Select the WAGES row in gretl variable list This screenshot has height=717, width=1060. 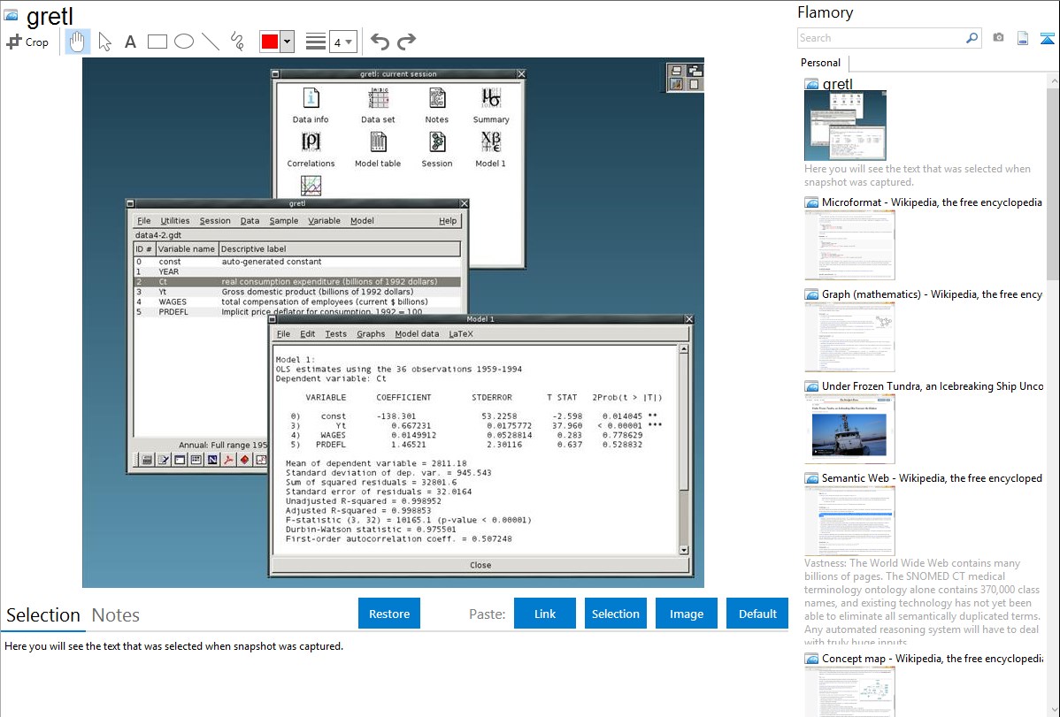296,302
